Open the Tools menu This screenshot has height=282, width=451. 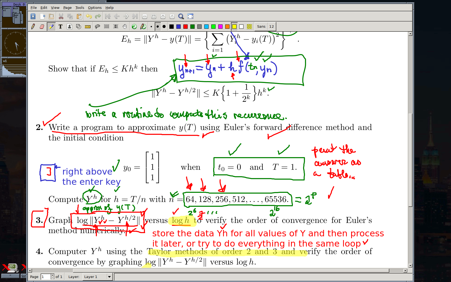point(79,8)
